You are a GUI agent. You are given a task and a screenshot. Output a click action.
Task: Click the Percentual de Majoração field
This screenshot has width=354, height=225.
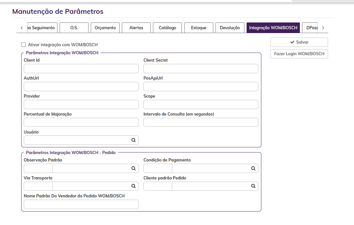[81, 122]
